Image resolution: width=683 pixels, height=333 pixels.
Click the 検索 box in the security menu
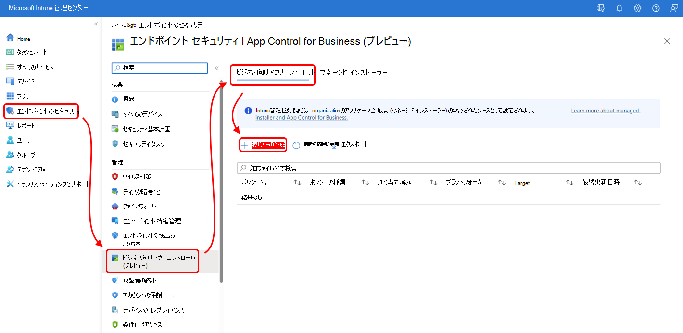[x=160, y=68]
